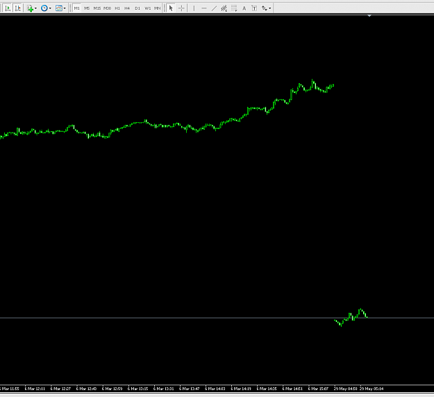
Task: Expand the periods dropdown arrow
Action: click(x=50, y=8)
